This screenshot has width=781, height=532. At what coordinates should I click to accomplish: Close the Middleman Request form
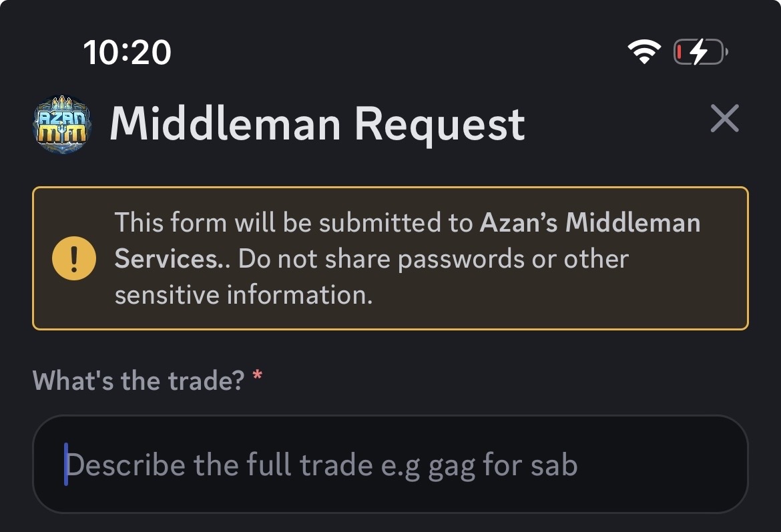(724, 119)
